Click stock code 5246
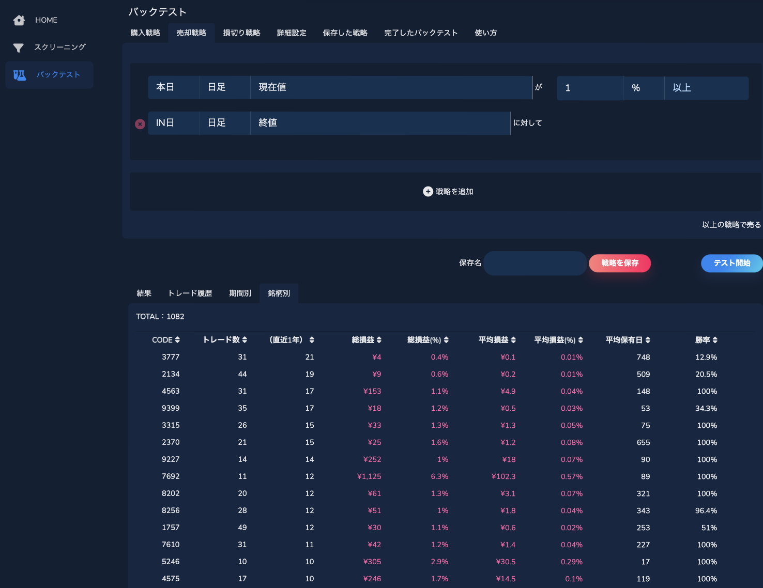The width and height of the screenshot is (763, 588). point(171,562)
